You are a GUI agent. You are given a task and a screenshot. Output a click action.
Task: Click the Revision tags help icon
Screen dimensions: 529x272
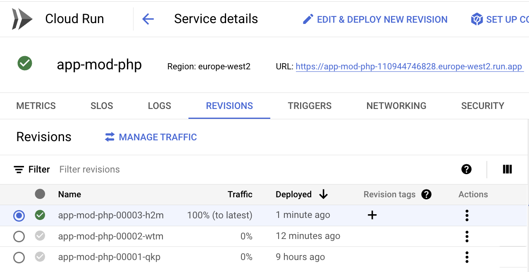[x=427, y=194]
